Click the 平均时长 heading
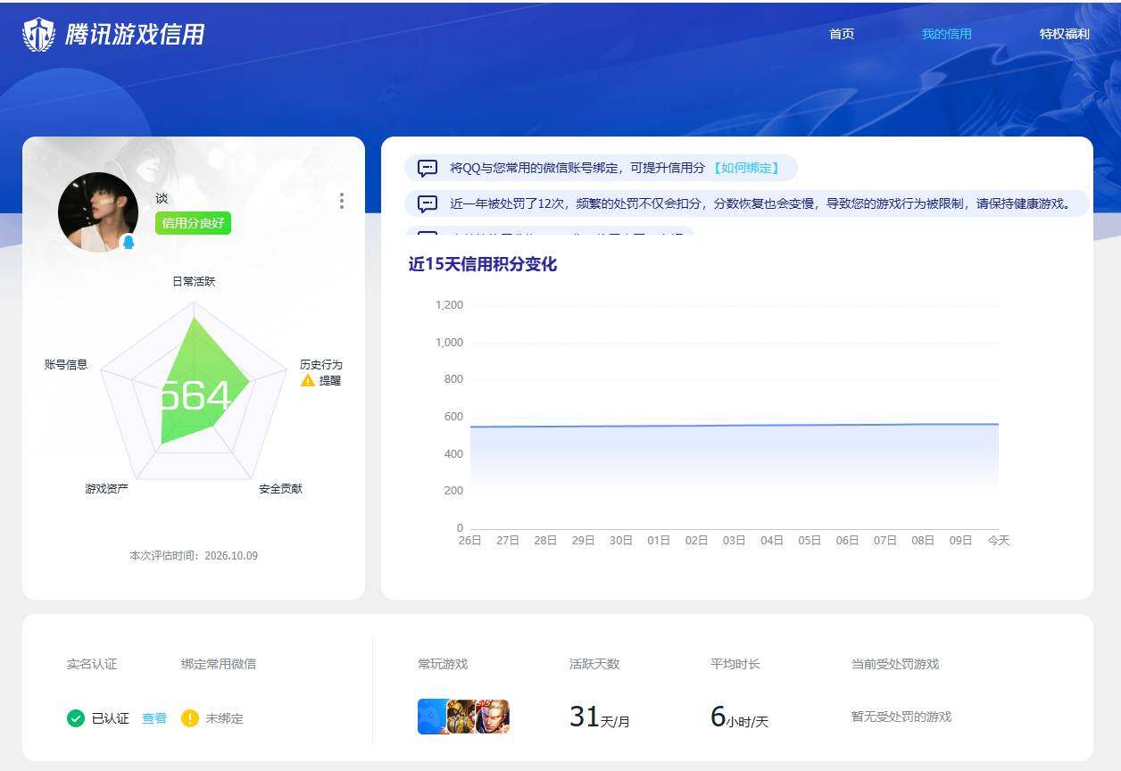Screen dimensions: 1121x771 735,664
